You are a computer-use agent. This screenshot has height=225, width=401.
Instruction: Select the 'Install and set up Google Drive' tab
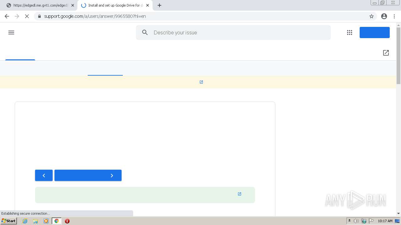tap(115, 5)
